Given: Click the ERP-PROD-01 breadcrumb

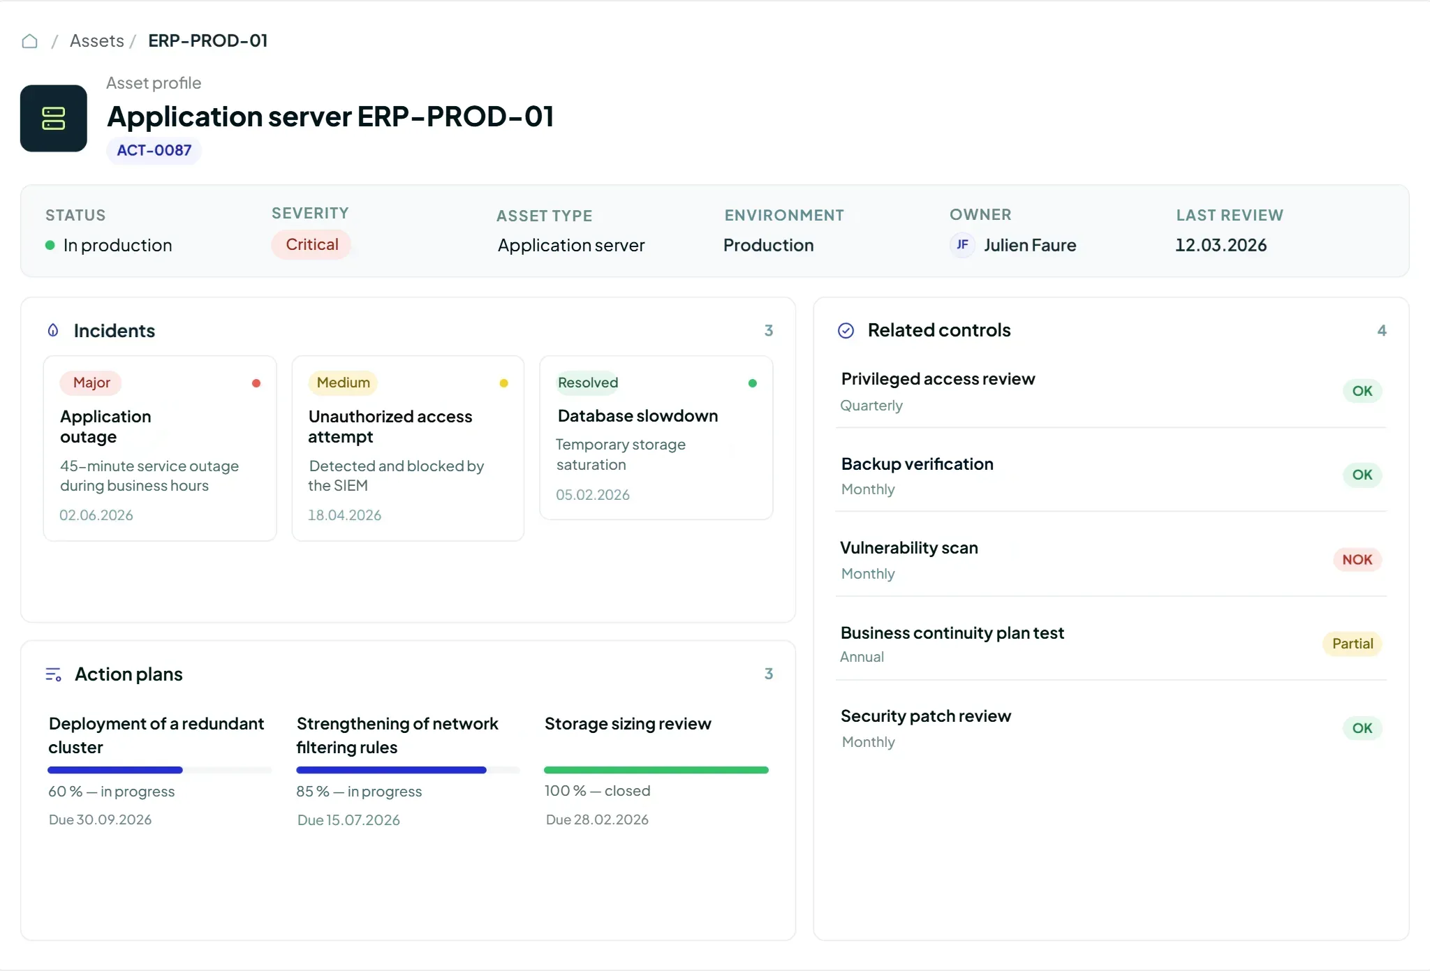Looking at the screenshot, I should click(x=207, y=41).
